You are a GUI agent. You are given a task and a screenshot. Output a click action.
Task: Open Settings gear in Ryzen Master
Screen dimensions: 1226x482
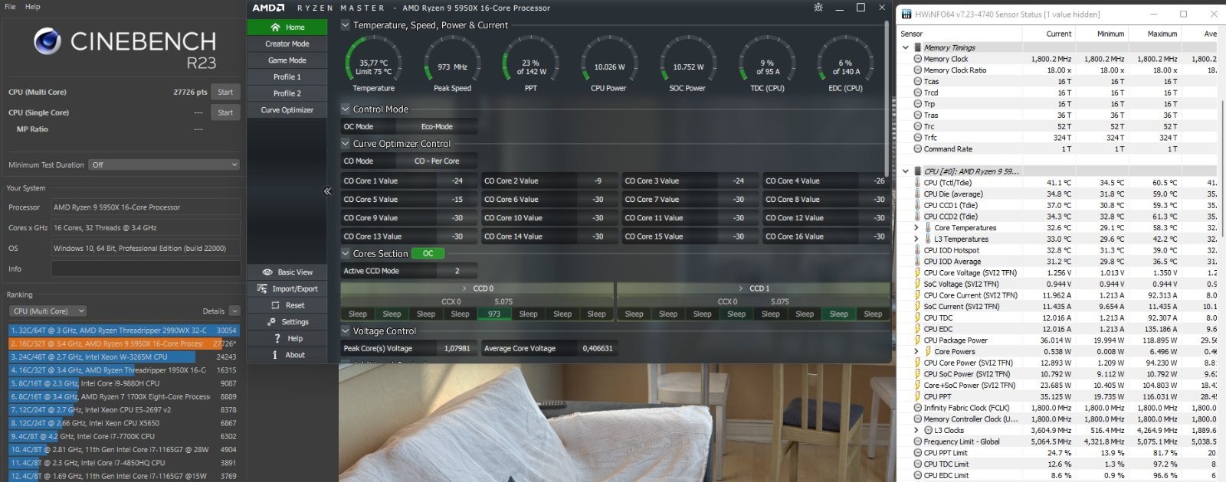(270, 322)
